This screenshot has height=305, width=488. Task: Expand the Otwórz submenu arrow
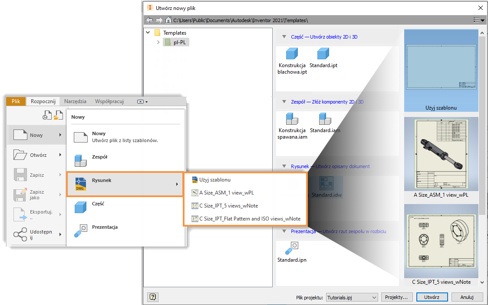point(60,155)
